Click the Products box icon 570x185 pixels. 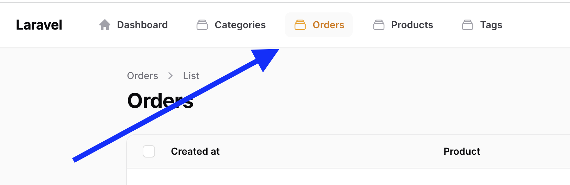click(x=379, y=25)
